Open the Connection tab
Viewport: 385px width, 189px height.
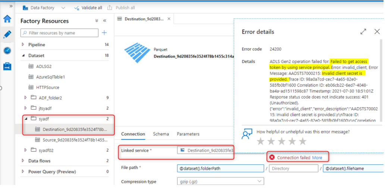click(133, 134)
